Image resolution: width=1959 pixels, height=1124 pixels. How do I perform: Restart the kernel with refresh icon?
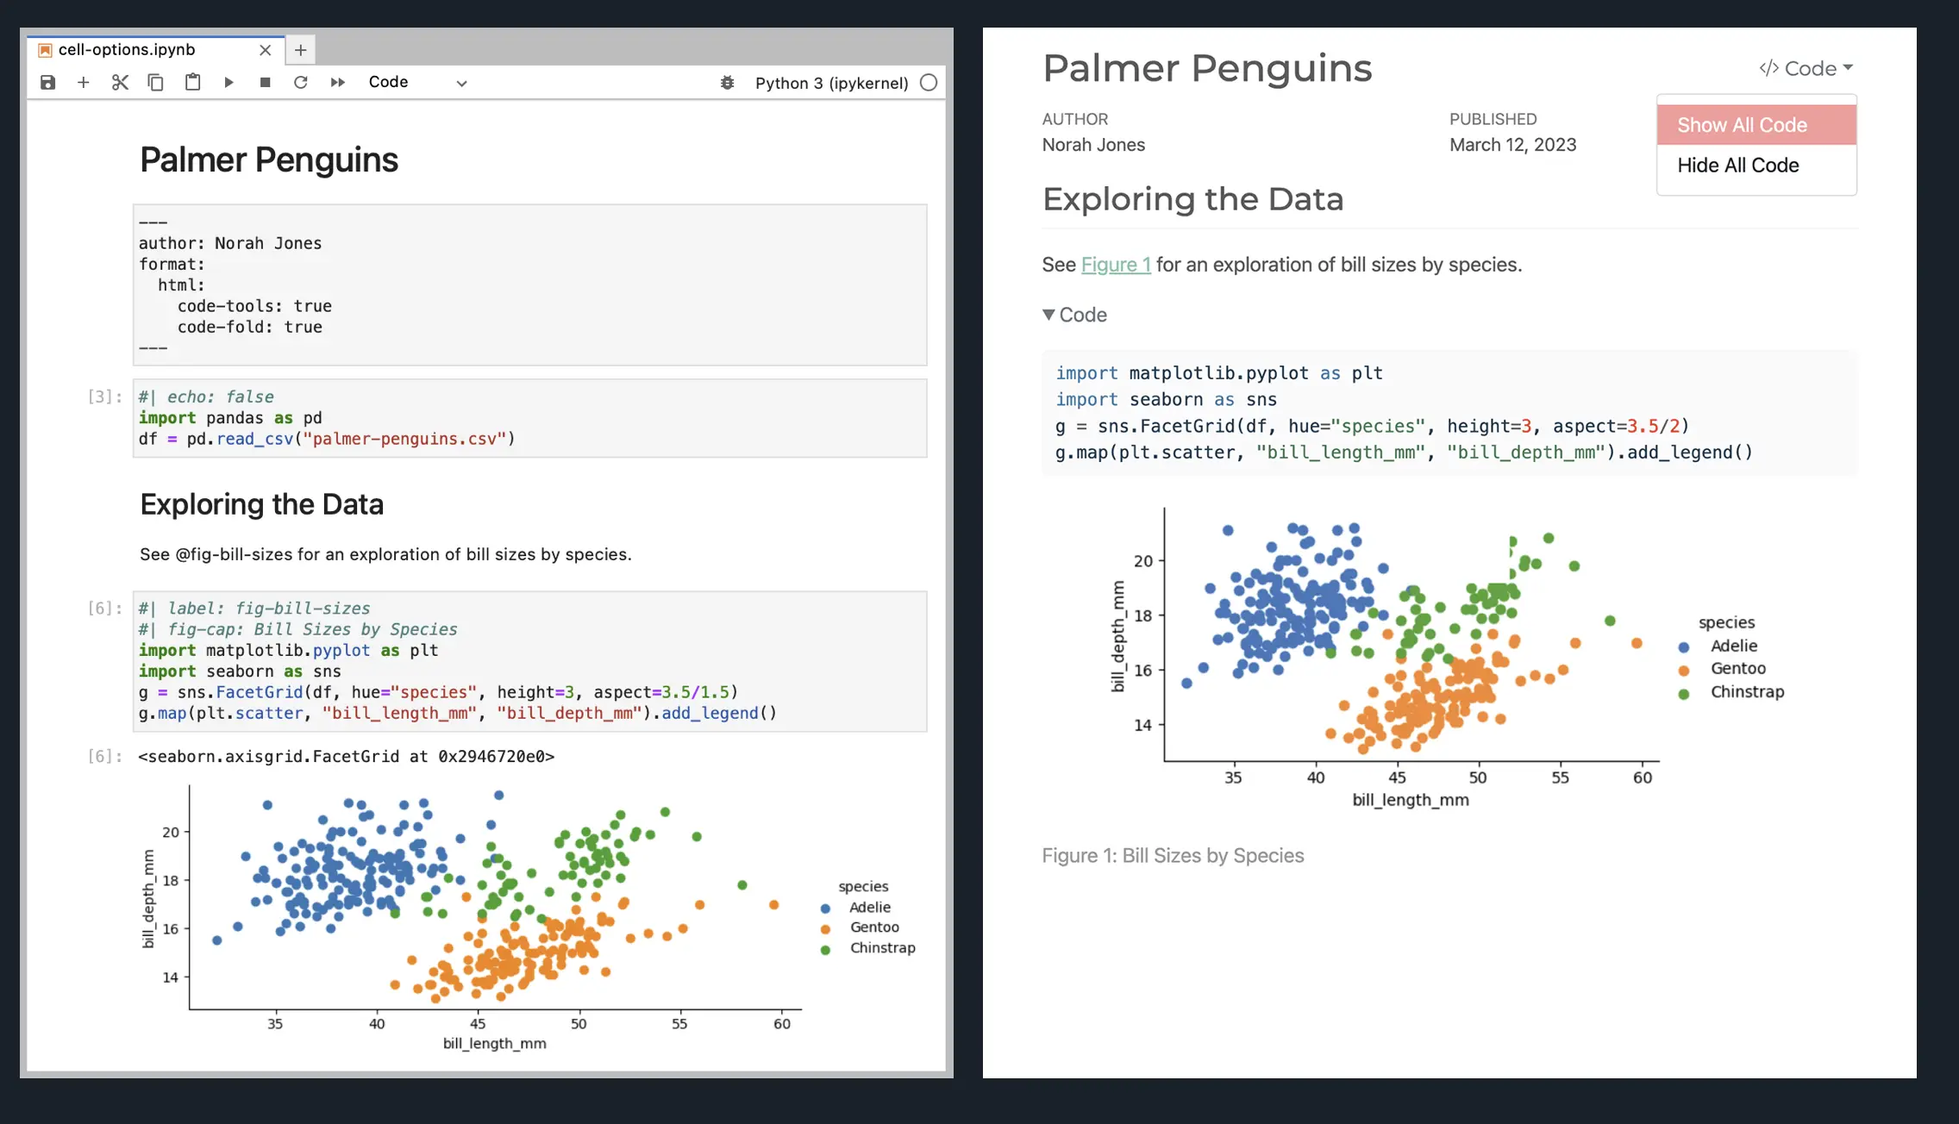click(301, 83)
